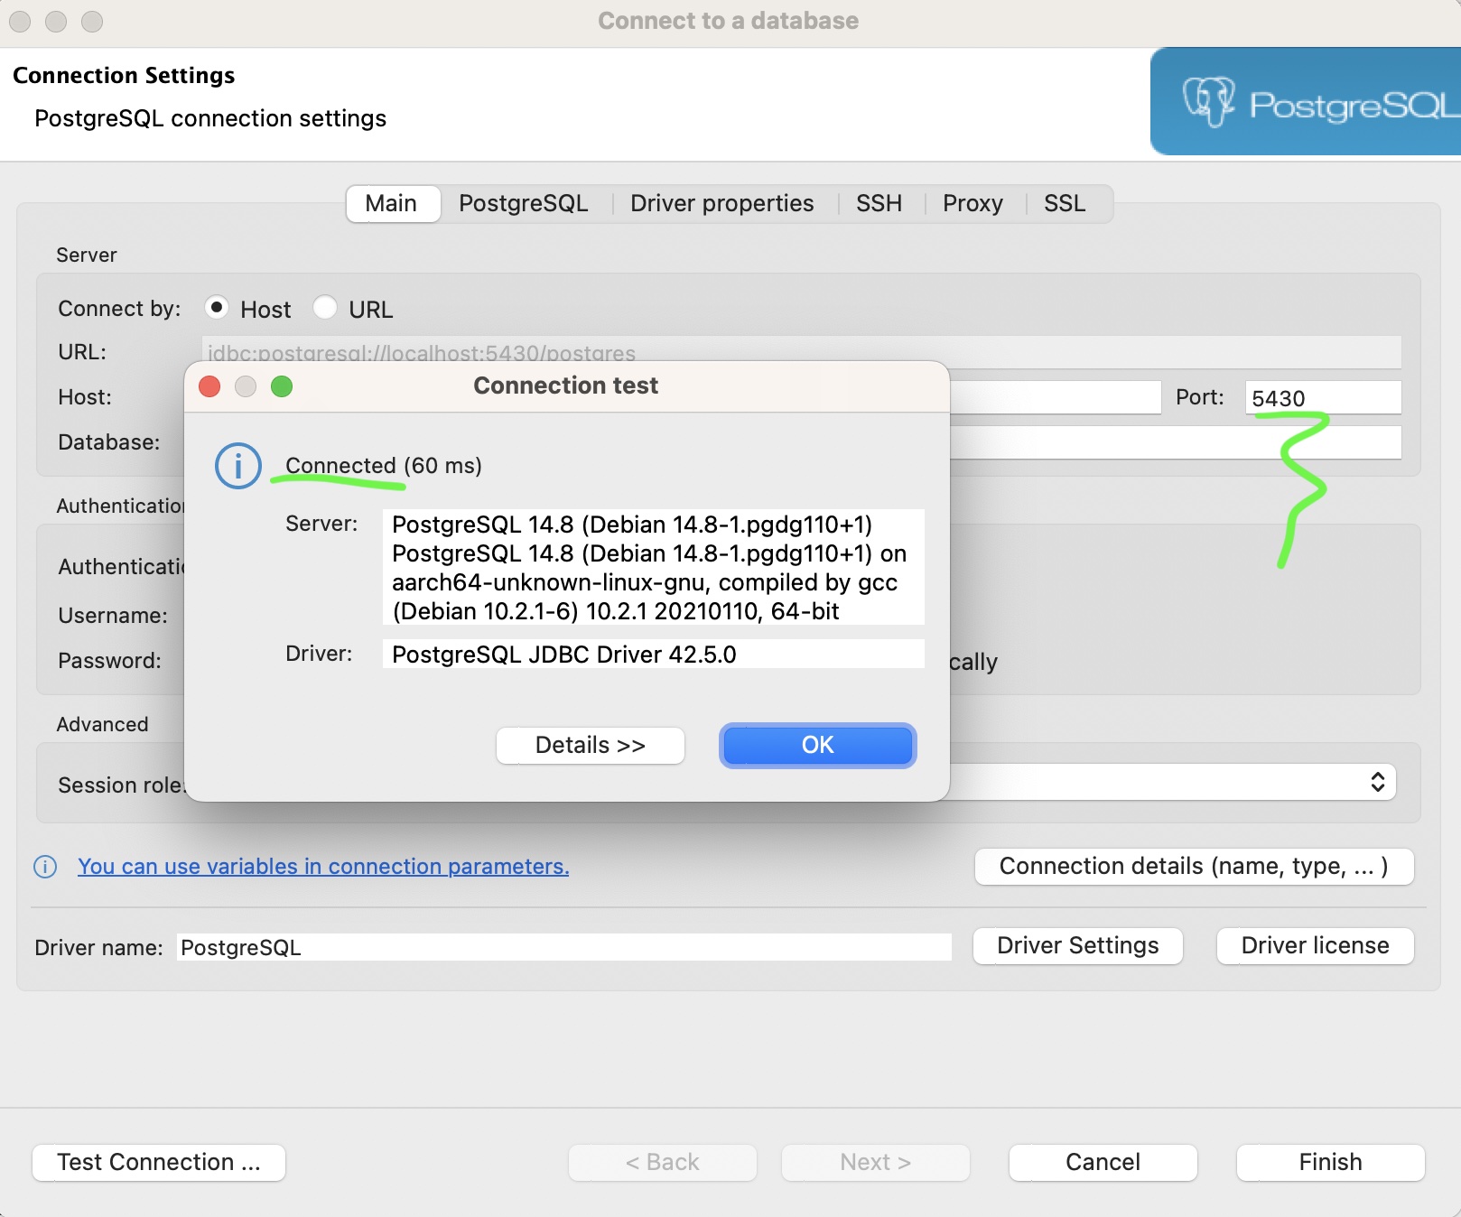
Task: Click OK in the Connection test dialog
Action: 817,745
